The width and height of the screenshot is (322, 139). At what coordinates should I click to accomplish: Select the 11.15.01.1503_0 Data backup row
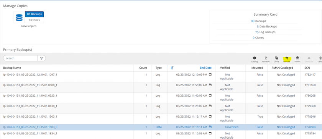tap(161, 127)
